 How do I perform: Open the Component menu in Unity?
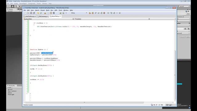click(x=31, y=3)
